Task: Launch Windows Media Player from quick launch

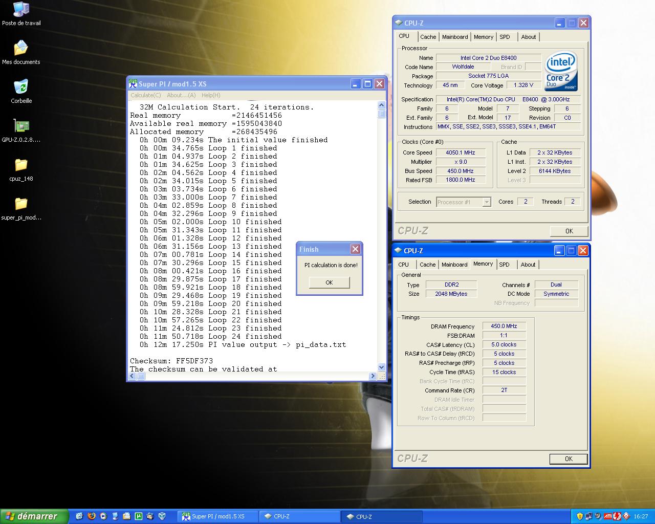Action: (x=103, y=516)
